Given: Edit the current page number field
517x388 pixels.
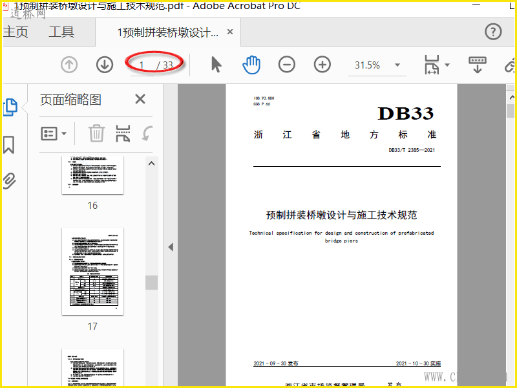Looking at the screenshot, I should click(142, 65).
